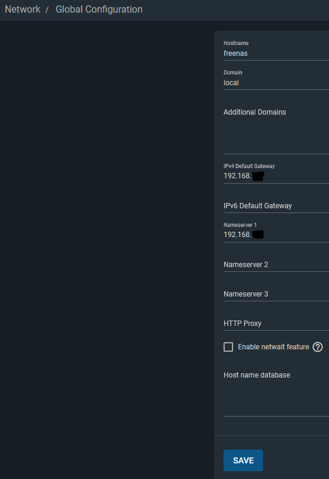Select the HTTP Proxy input field
This screenshot has width=329, height=479.
coord(276,323)
